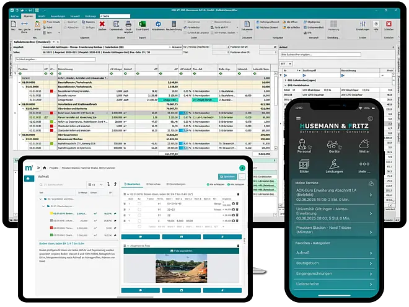The height and width of the screenshot is (307, 409).
Task: Click construction site photo thumbnail on tablet
Action: (x=182, y=269)
